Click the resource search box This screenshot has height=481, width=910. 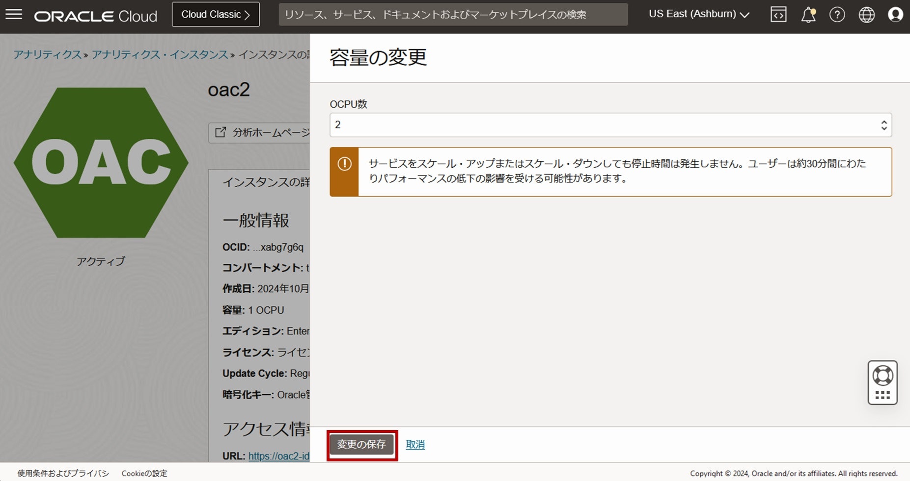coord(453,15)
